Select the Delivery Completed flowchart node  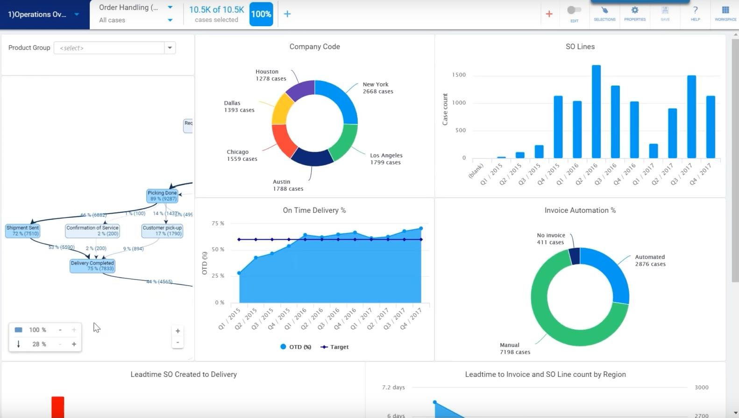tap(92, 266)
